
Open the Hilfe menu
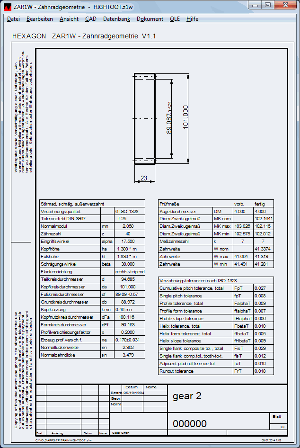coord(193,19)
